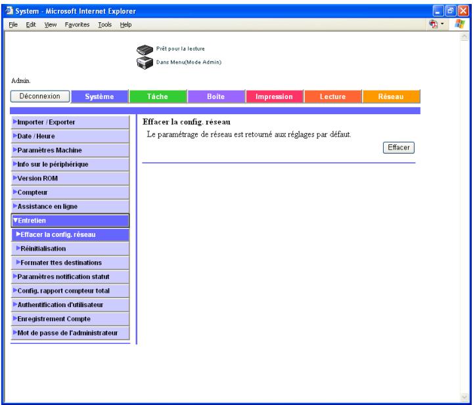Restore down the Internet Explorer window

click(451, 11)
